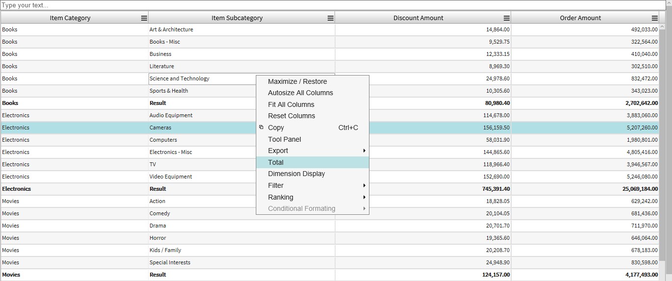Choose Maximize / Restore menu entry
Viewport: 672px width, 281px height.
297,81
